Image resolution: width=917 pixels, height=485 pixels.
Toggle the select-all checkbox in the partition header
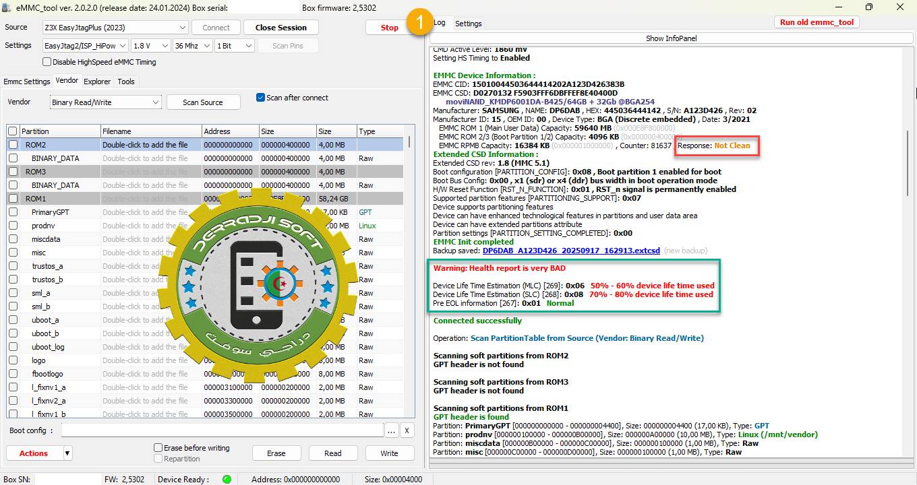tap(13, 131)
